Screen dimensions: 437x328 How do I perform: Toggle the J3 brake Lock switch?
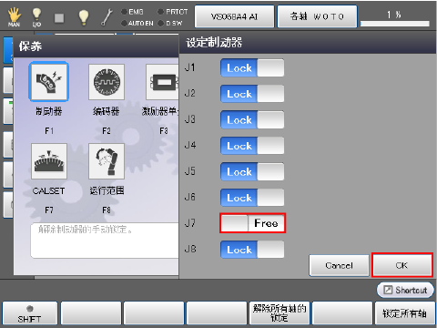click(252, 119)
